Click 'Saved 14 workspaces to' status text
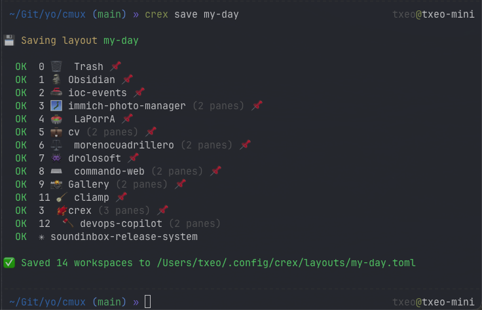This screenshot has width=482, height=310. [86, 263]
